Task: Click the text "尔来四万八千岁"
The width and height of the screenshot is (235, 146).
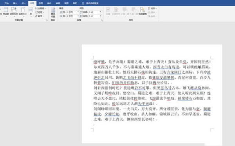Action: point(107,67)
